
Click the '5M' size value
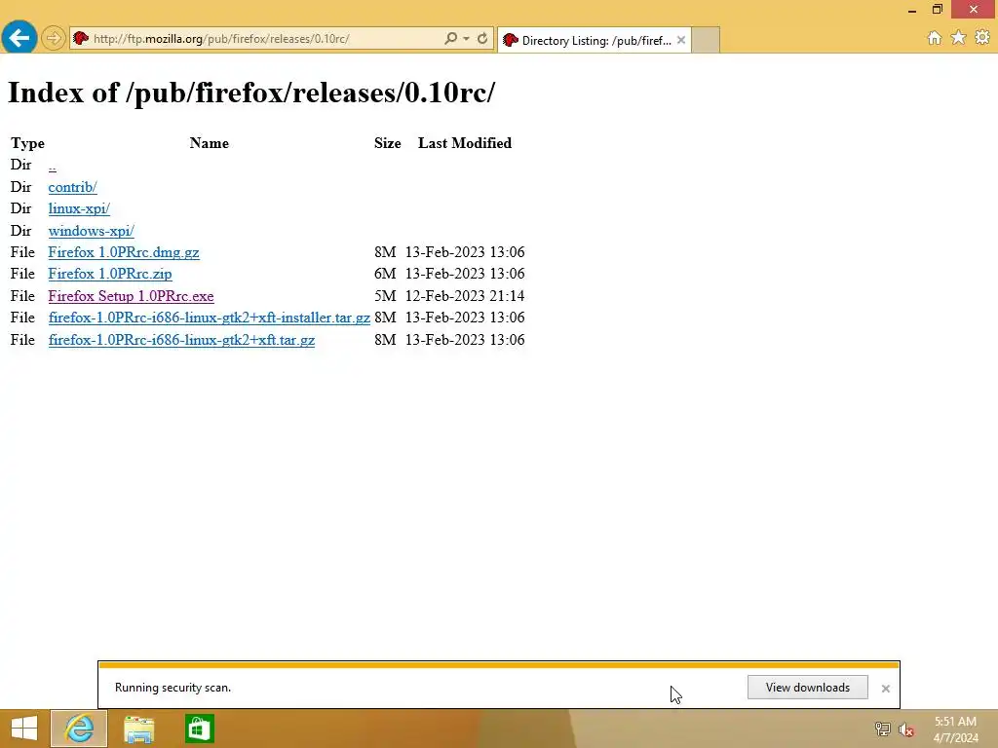385,296
